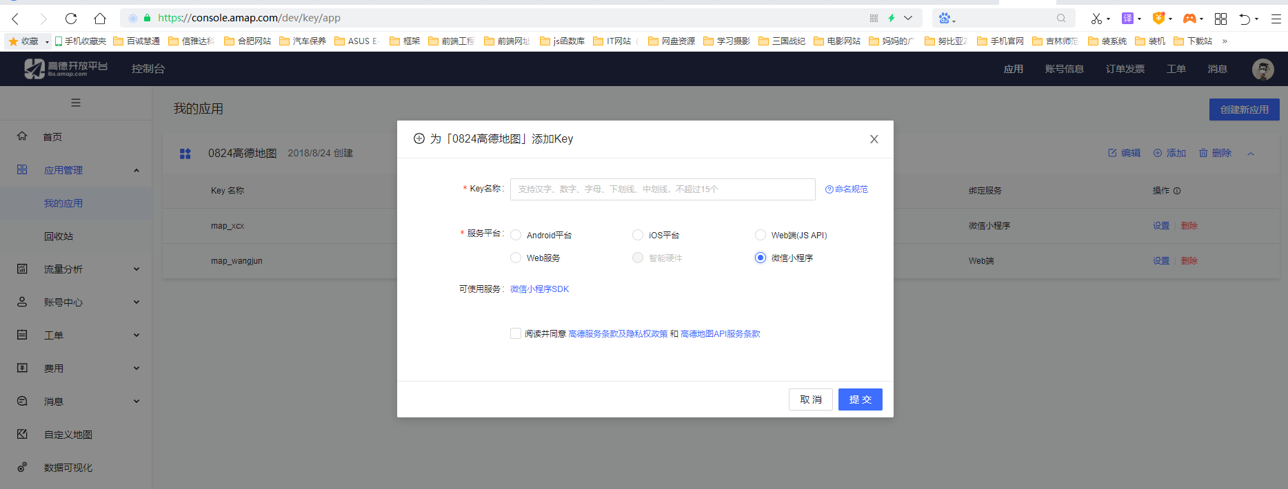The height and width of the screenshot is (489, 1288).
Task: Go to browser home page icon
Action: 100,19
